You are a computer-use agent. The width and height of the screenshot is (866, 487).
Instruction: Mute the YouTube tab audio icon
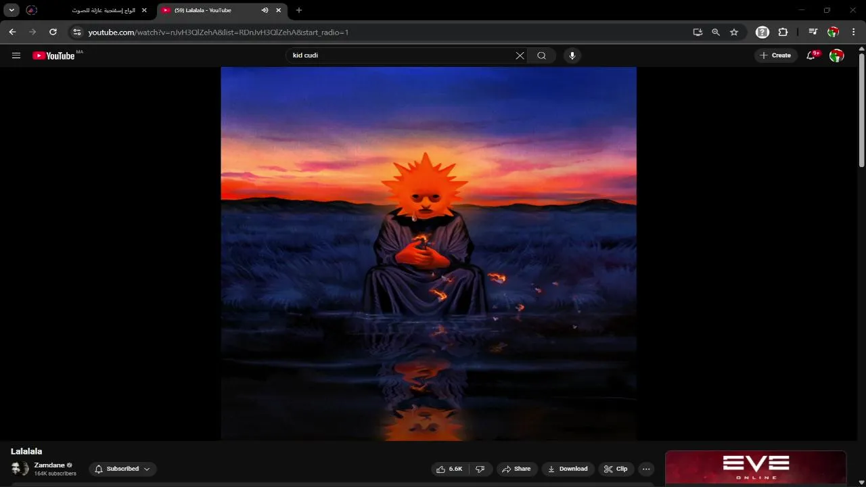[x=265, y=10]
